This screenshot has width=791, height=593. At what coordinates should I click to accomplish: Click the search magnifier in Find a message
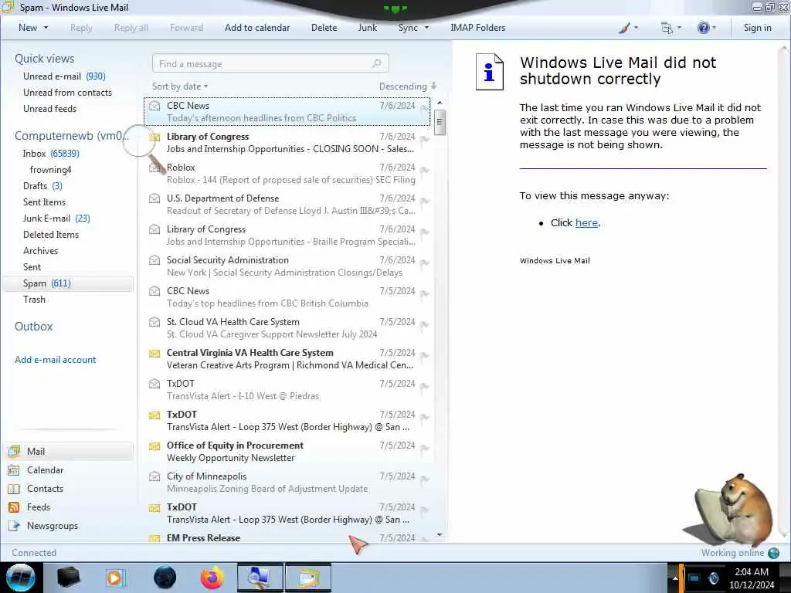376,63
